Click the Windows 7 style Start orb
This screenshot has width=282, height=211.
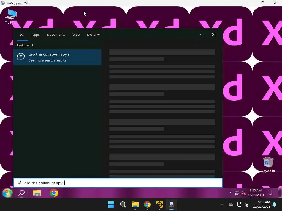(x=7, y=193)
